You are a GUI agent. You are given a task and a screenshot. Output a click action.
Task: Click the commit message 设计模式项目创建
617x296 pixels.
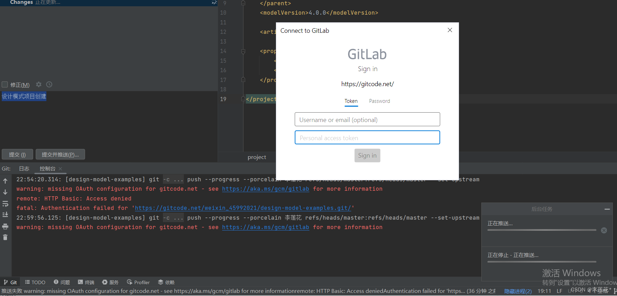click(24, 96)
